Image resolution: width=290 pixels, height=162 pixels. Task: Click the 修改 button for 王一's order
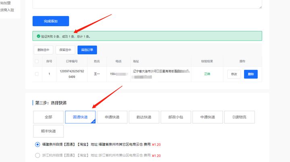pyautogui.click(x=234, y=74)
